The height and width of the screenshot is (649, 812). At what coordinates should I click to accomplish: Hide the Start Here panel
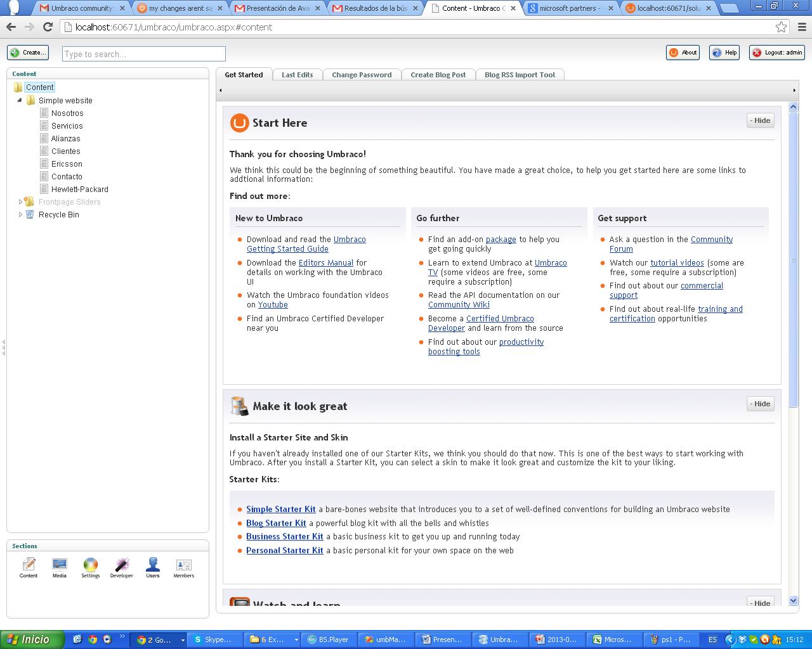[x=760, y=120]
